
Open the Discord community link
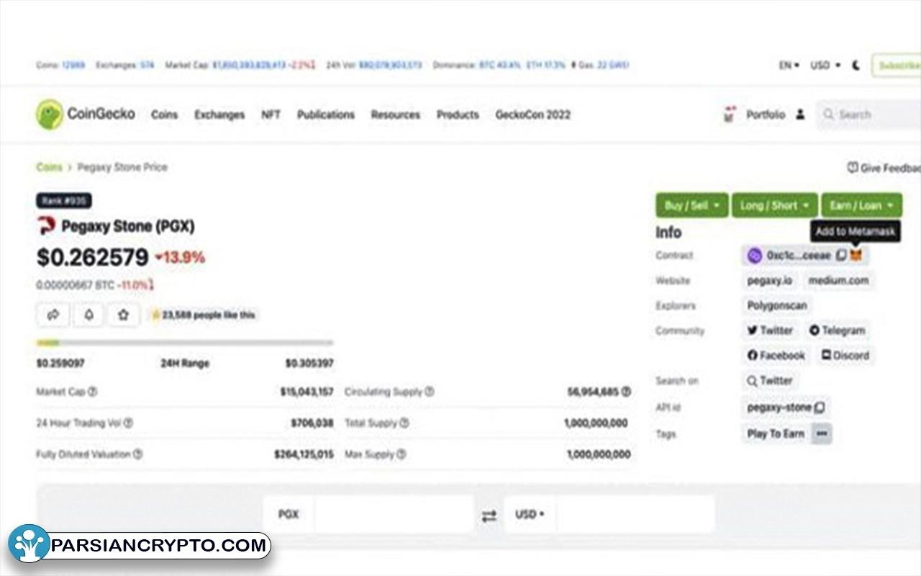click(x=845, y=355)
